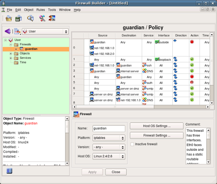Open the Tools menu
This screenshot has width=217, height=184.
pos(52,10)
